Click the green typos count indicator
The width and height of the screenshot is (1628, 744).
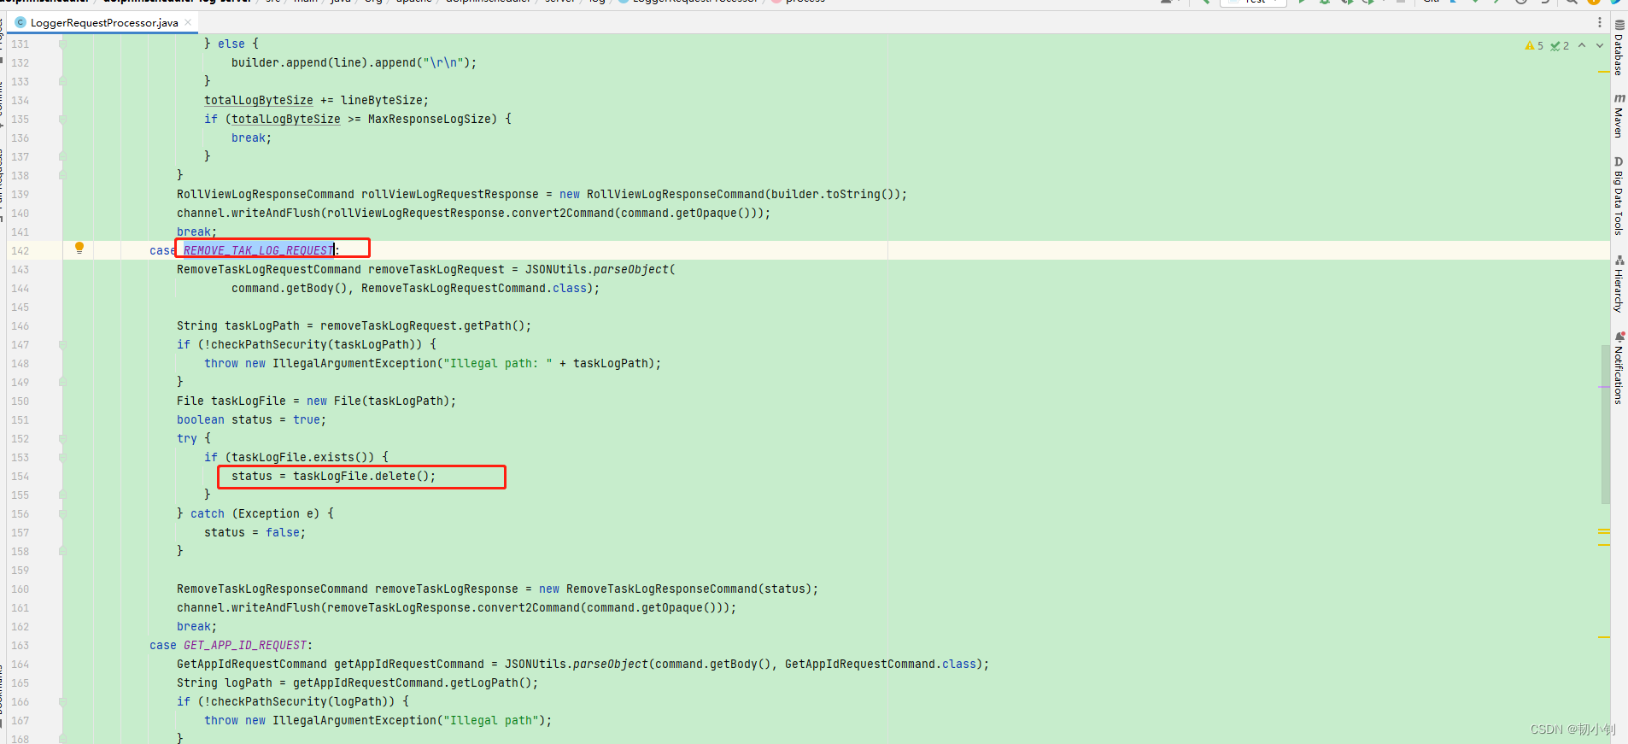click(1560, 46)
